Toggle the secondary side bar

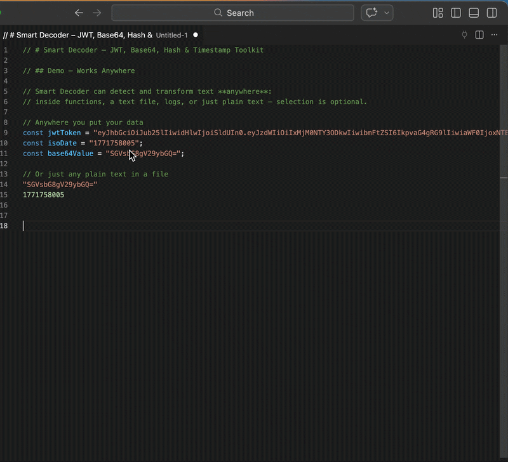click(x=491, y=13)
